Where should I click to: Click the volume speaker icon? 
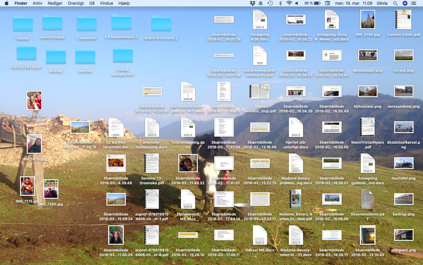click(x=297, y=3)
